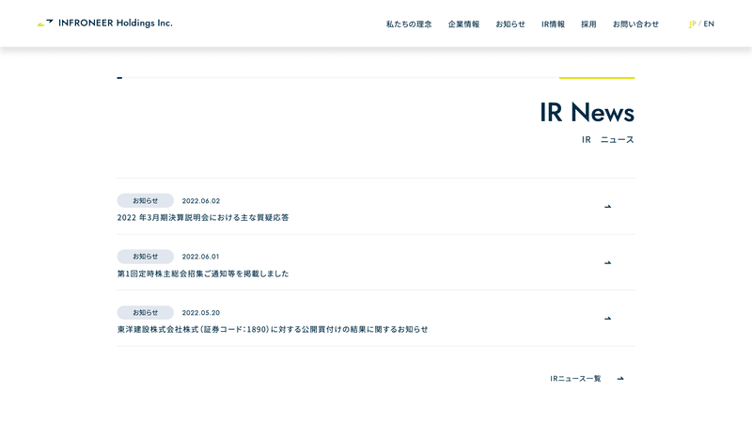Open the 私たちの理念 menu item
Screen dimensions: 752x423
tap(409, 24)
